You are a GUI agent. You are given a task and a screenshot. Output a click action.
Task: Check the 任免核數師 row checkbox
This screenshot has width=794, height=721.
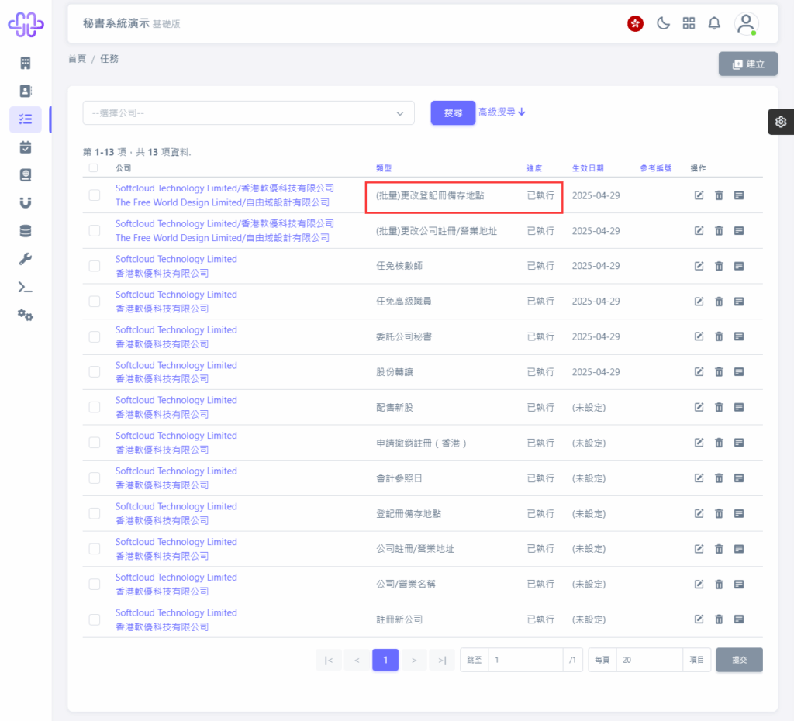coord(94,266)
